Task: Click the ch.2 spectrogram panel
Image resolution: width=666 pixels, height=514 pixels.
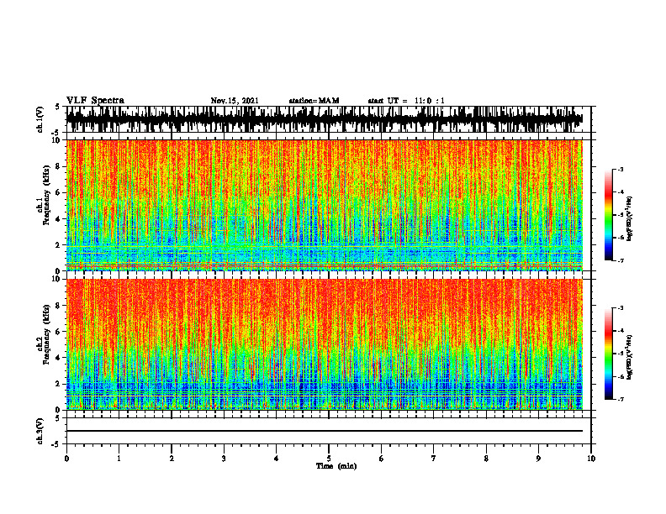Action: 324,344
